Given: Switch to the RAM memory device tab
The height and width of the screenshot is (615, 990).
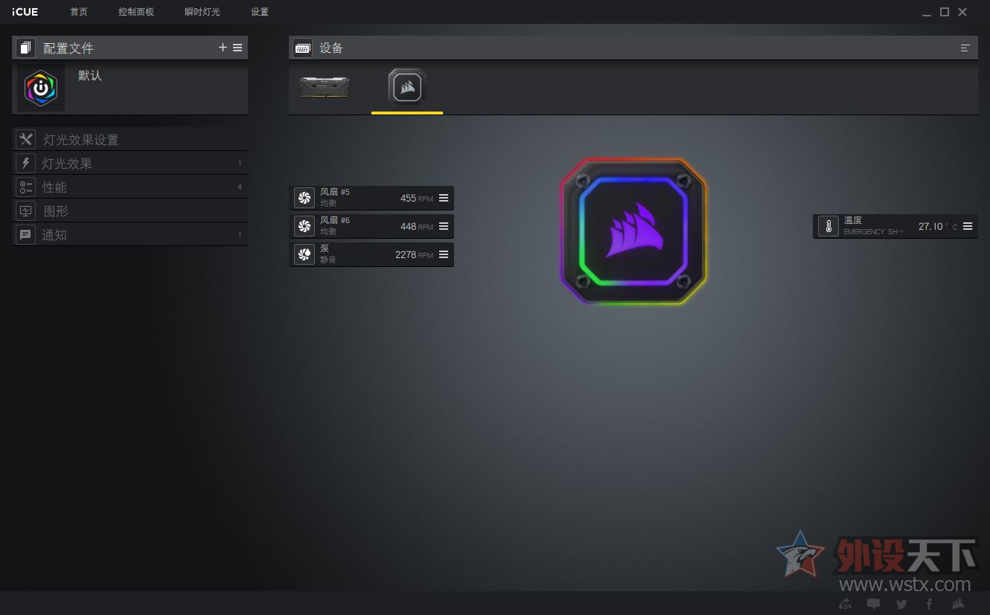Looking at the screenshot, I should point(325,88).
